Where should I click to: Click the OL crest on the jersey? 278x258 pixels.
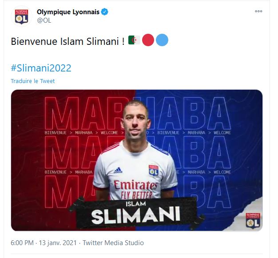(x=154, y=170)
